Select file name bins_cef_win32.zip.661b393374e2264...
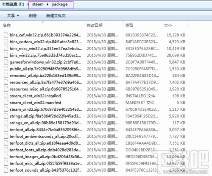The height and width of the screenshot is (176, 212). pyautogui.click(x=45, y=35)
